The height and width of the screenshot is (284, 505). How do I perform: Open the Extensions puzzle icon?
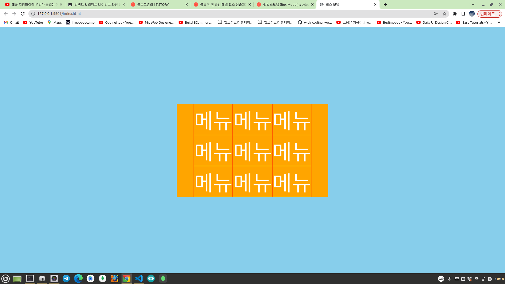(x=455, y=14)
